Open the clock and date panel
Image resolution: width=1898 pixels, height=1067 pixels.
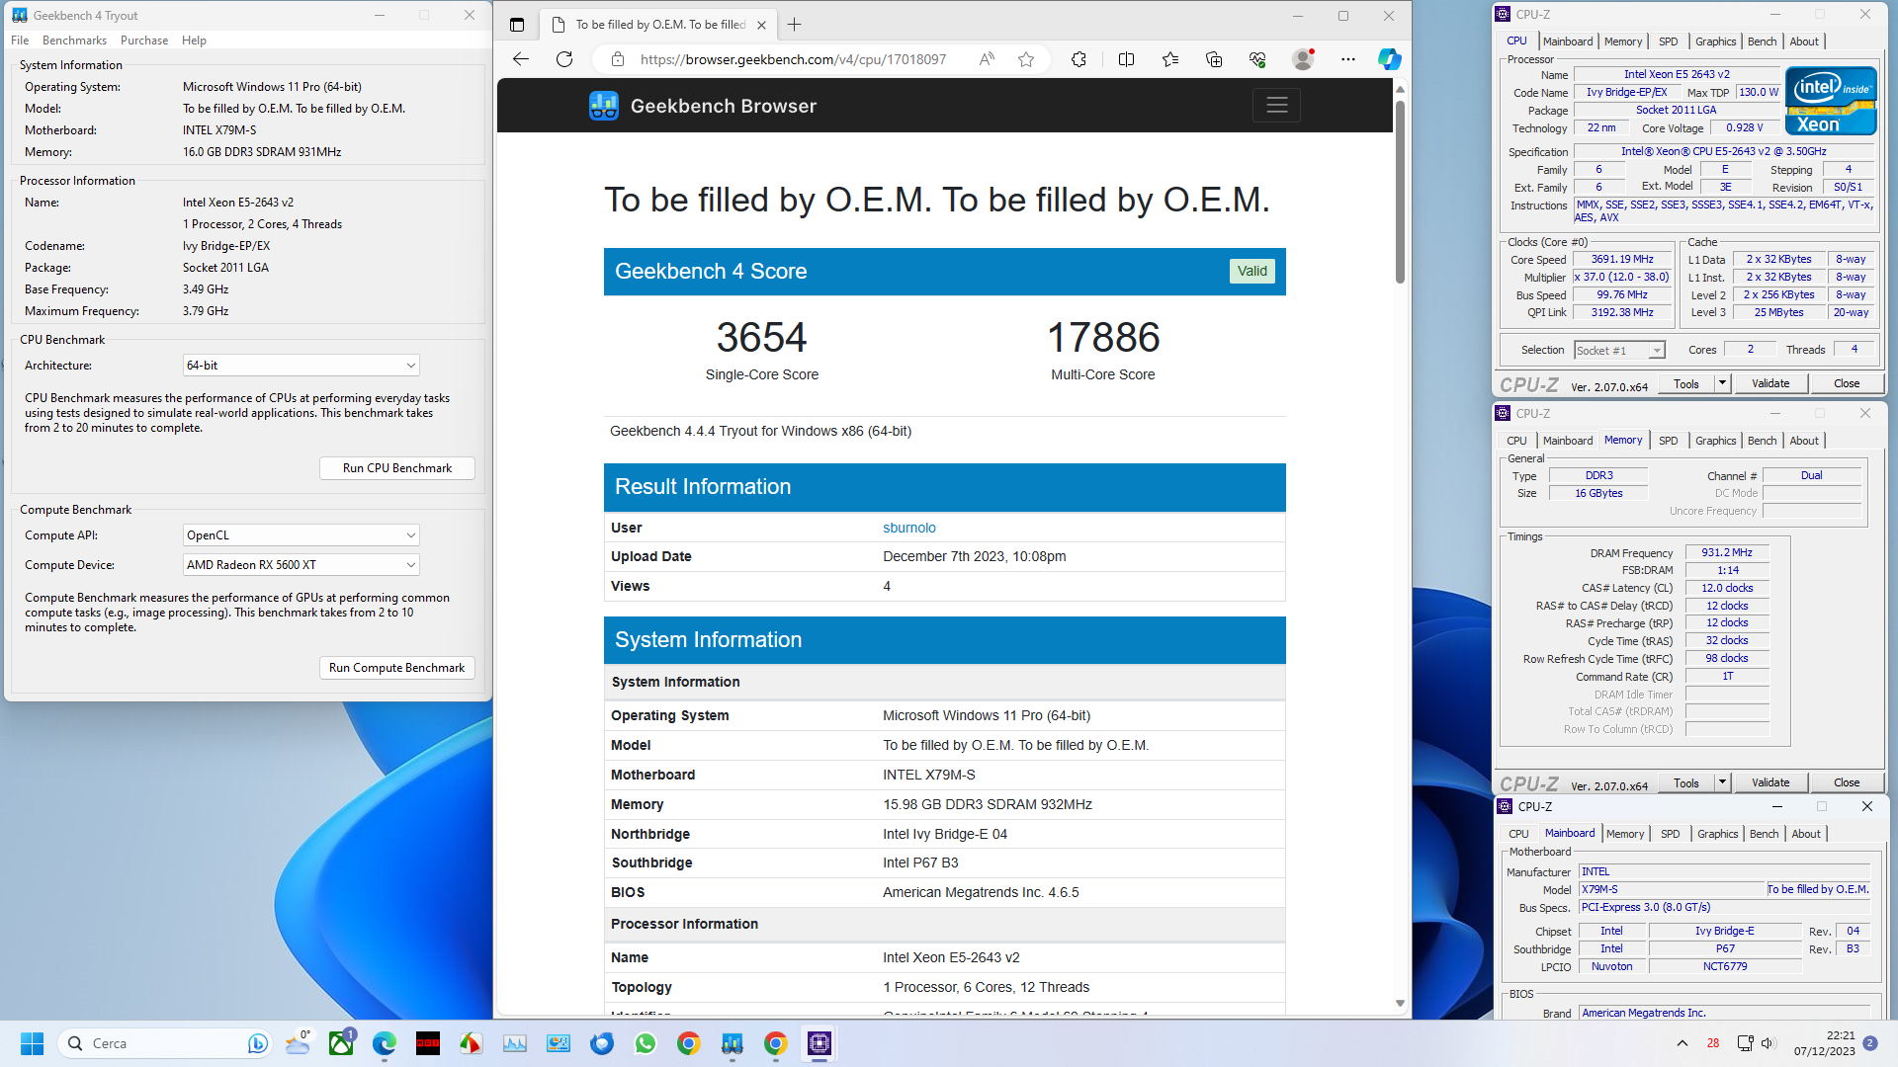[1826, 1043]
